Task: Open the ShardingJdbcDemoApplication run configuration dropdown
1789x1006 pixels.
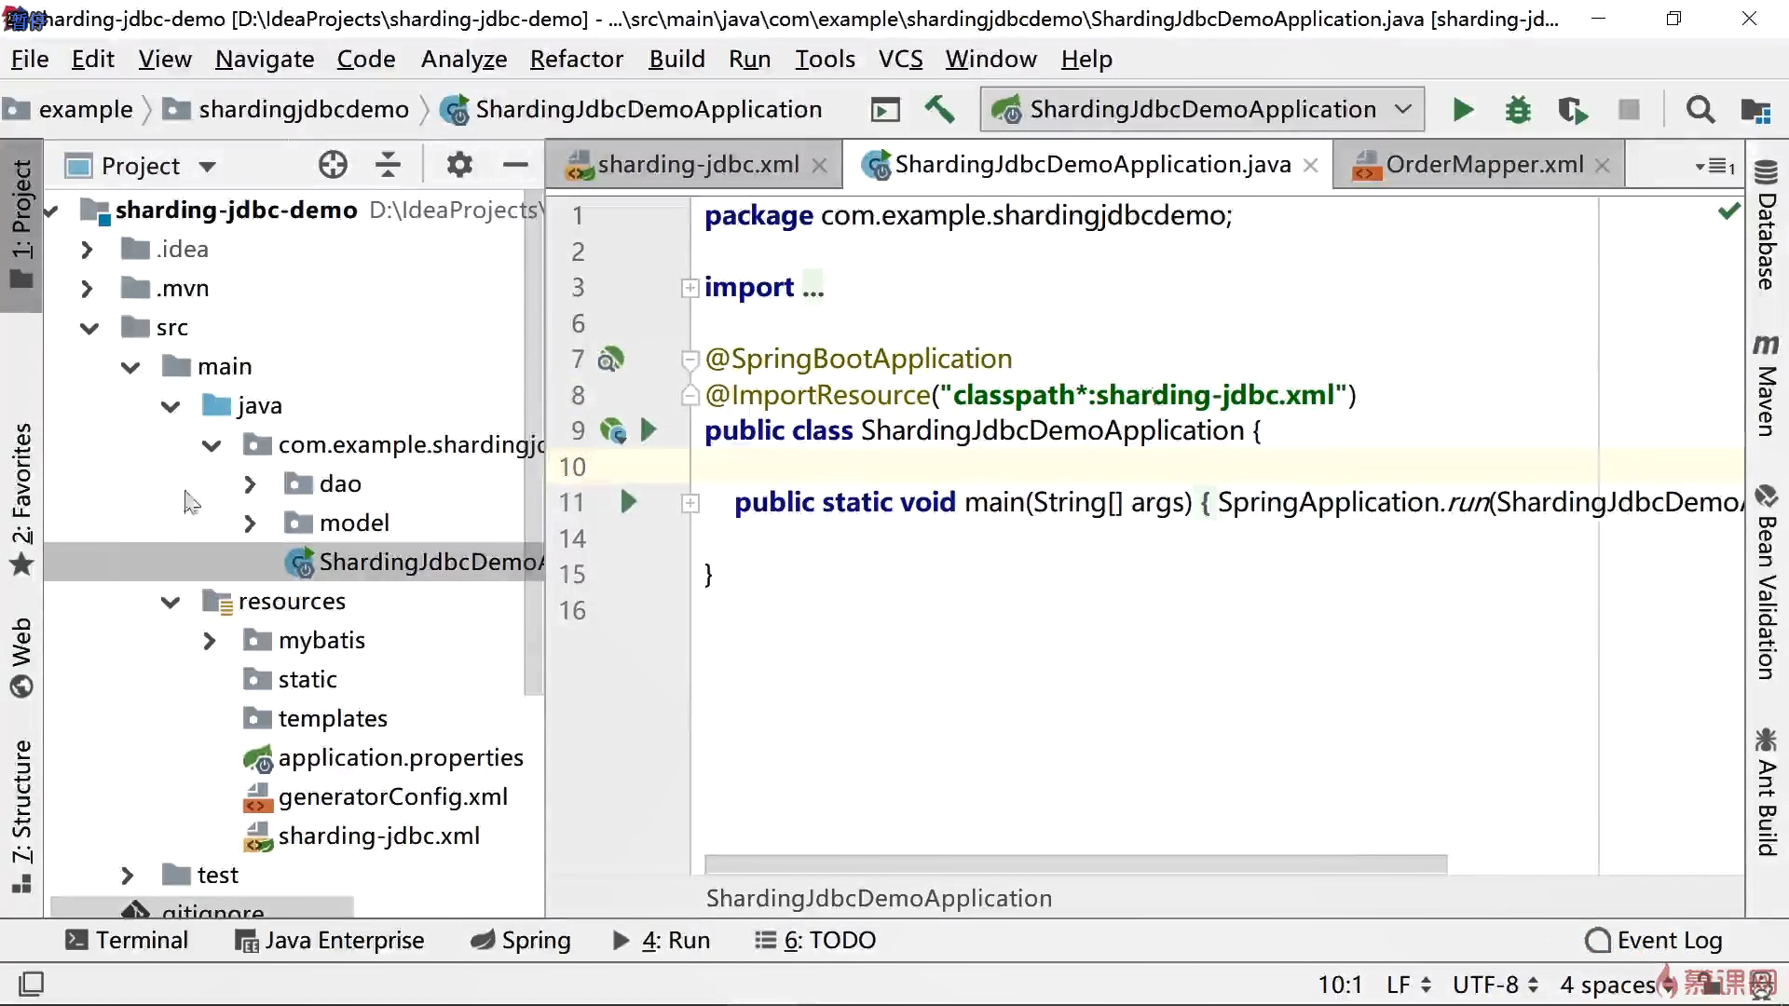Action: coord(1202,110)
